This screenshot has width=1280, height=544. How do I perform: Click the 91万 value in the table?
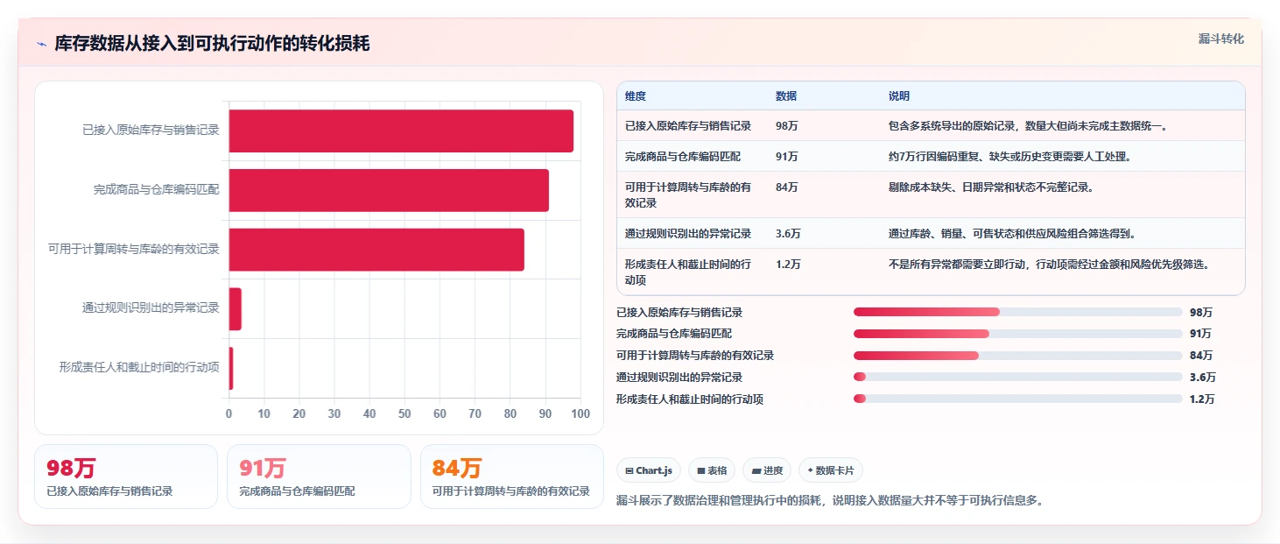(786, 157)
